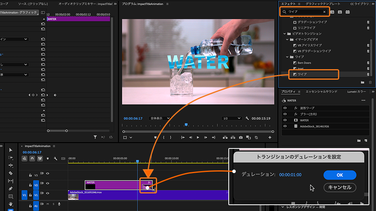Click the Add Marker icon in timeline

point(48,158)
